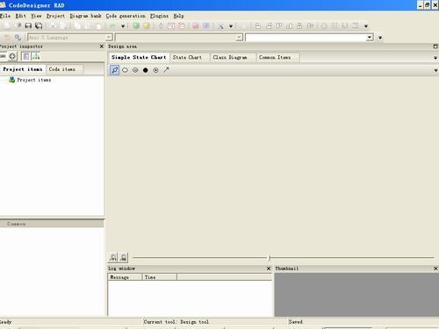Maximize the Design area panel
439x329 pixels.
(435, 46)
